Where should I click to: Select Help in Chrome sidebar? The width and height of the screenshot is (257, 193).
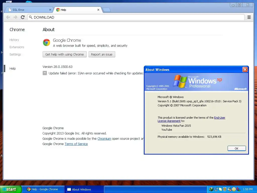click(x=13, y=68)
